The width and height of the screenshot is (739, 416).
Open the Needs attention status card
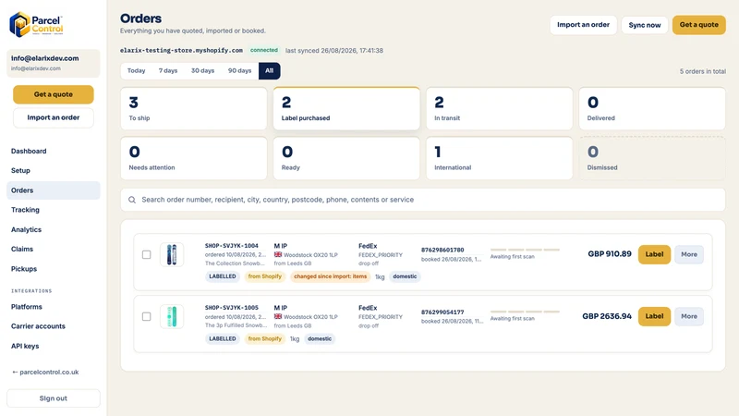tap(194, 158)
